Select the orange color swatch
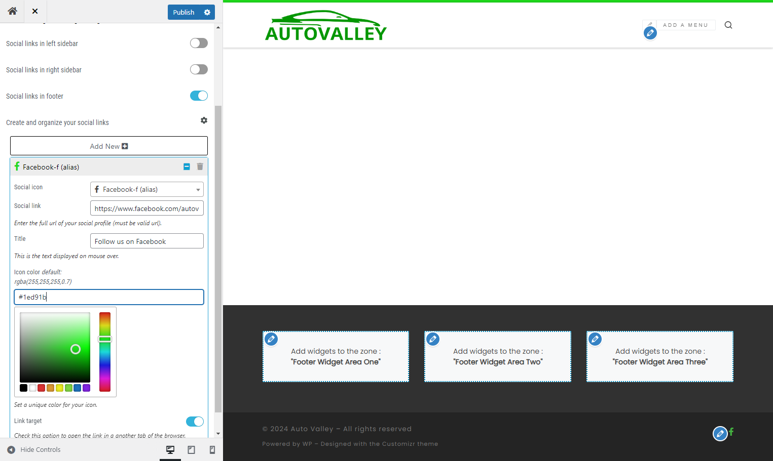Screen dimensions: 773x461 click(50, 388)
